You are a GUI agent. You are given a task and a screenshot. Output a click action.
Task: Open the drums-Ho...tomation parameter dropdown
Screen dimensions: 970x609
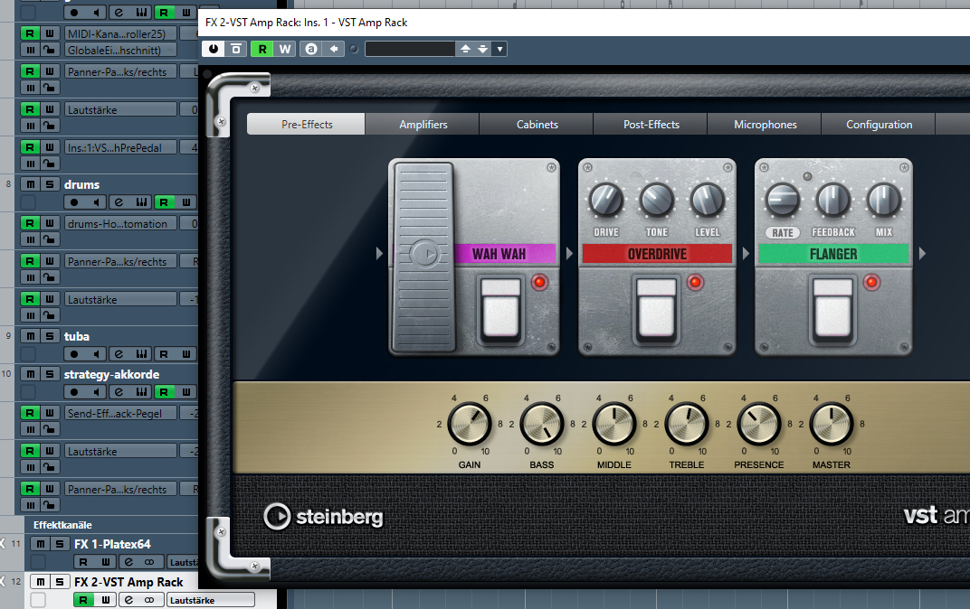pyautogui.click(x=120, y=223)
